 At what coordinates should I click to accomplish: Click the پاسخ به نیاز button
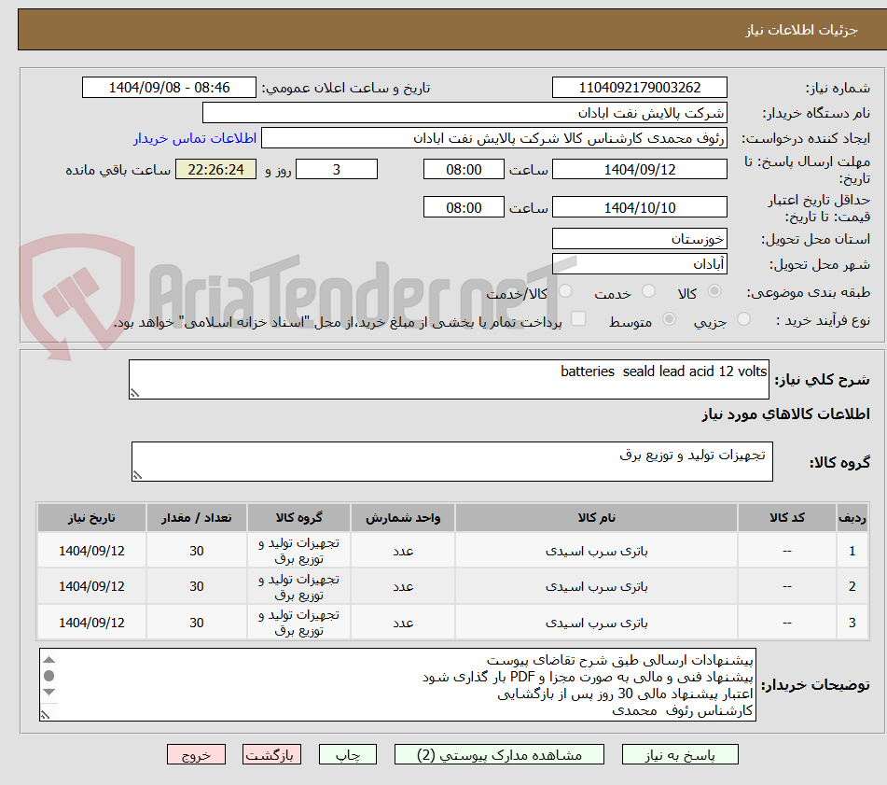coord(680,754)
